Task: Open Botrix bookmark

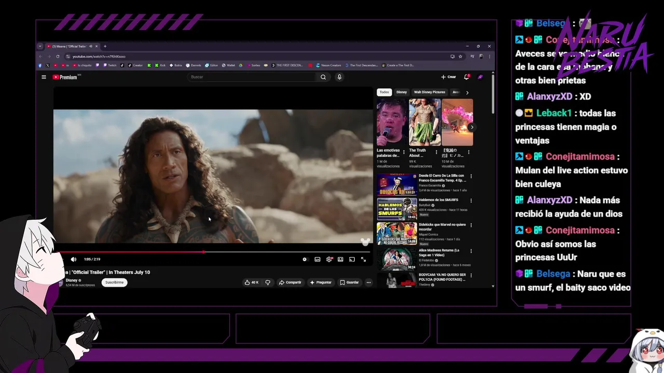Action: point(175,65)
